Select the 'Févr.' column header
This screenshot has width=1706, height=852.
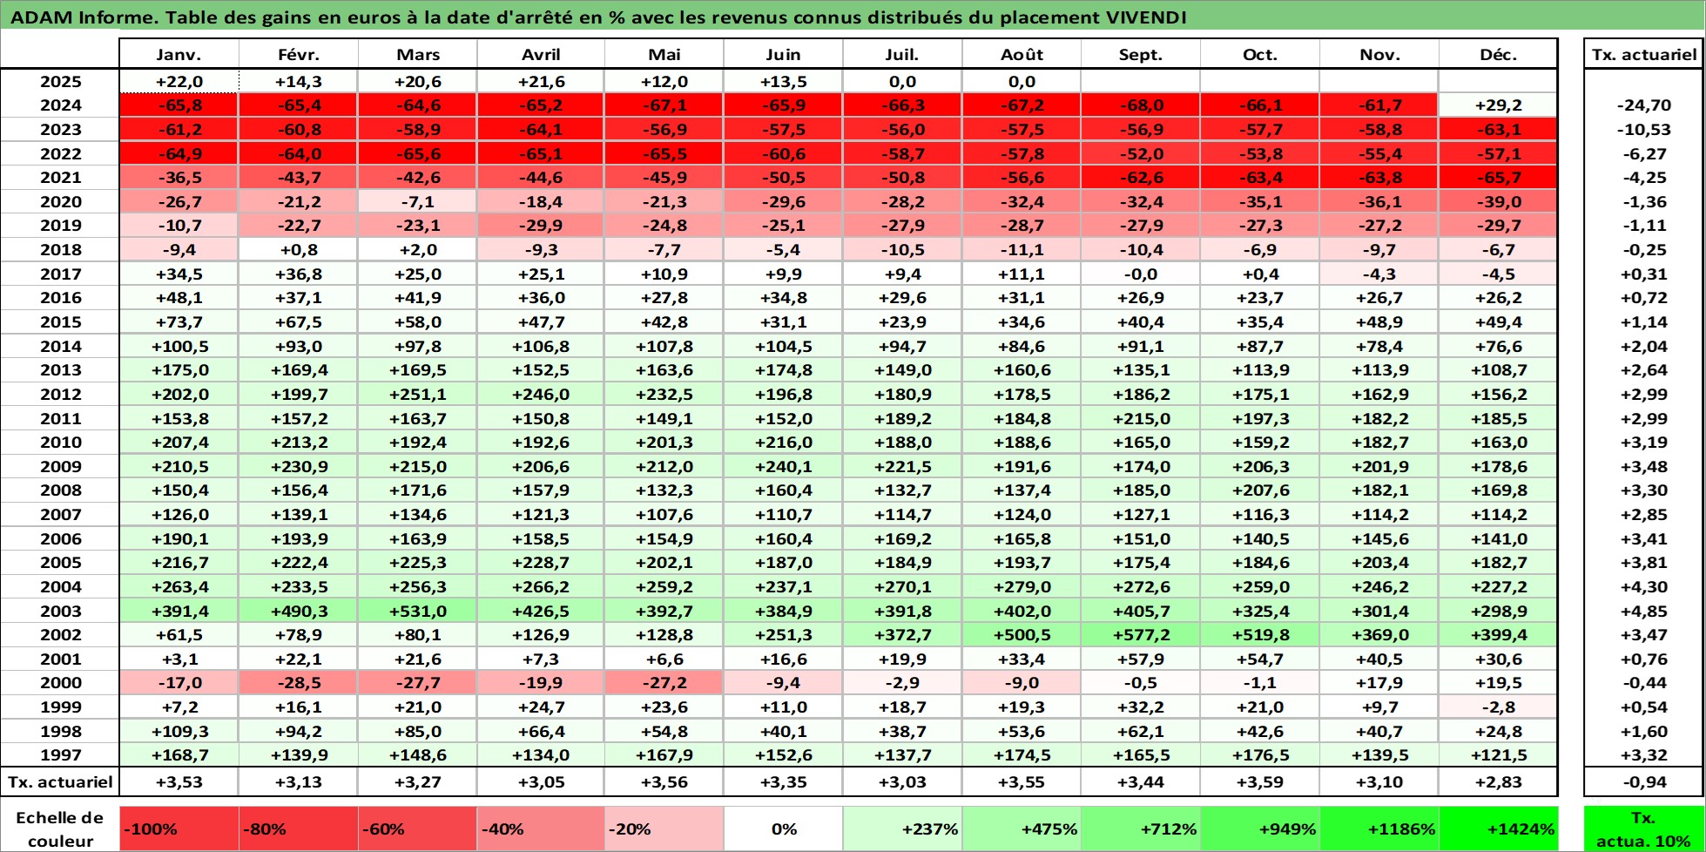pos(299,54)
